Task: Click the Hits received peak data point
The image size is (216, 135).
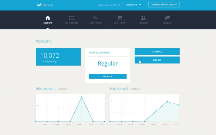Action: pyautogui.click(x=82, y=97)
